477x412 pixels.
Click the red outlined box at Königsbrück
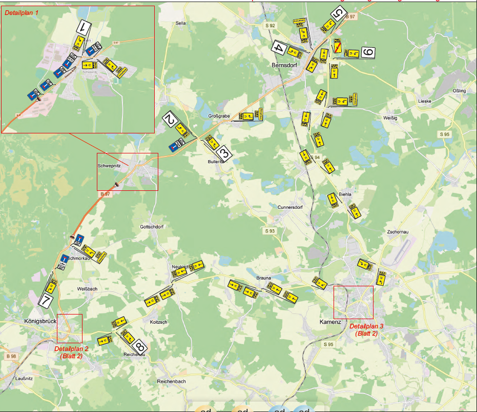(69, 328)
